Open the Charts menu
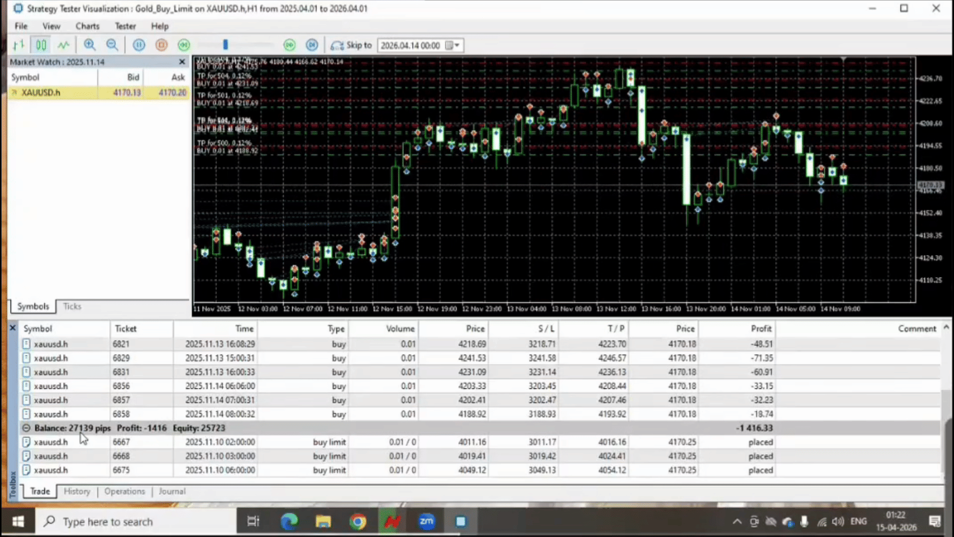The width and height of the screenshot is (954, 537). 87,26
